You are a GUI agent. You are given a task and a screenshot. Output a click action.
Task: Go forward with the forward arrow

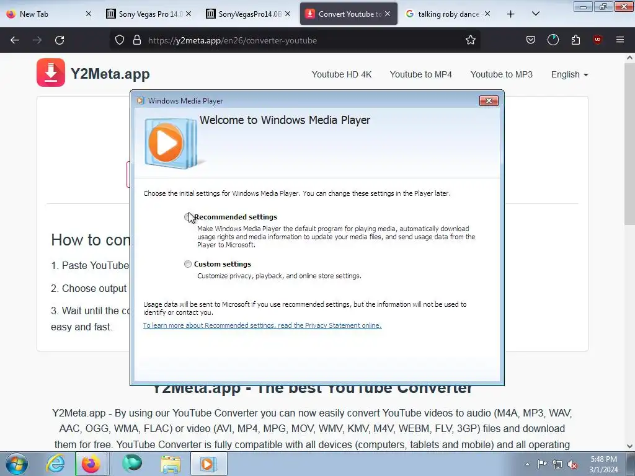click(x=37, y=40)
